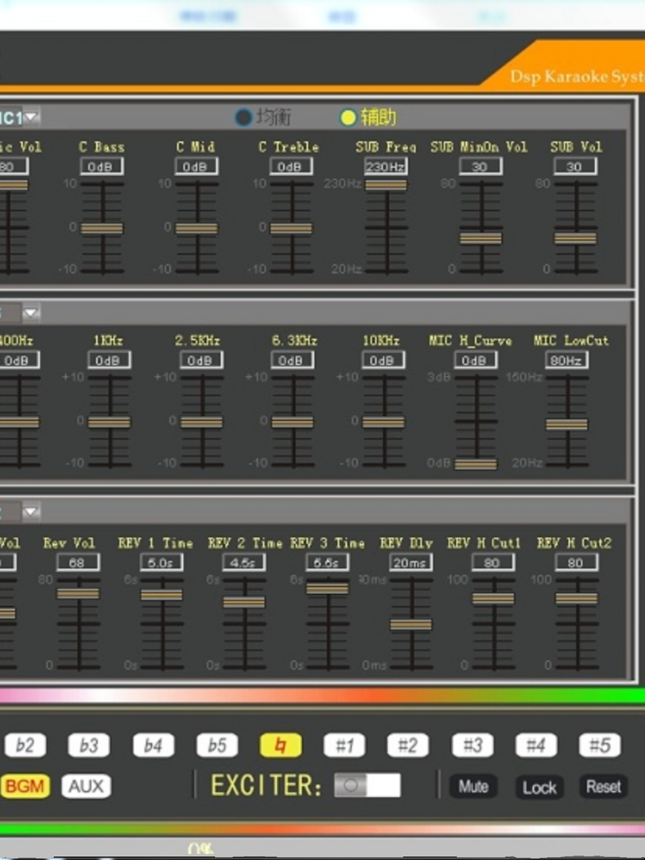Click the REV 1 Time 5.0s field

(161, 563)
